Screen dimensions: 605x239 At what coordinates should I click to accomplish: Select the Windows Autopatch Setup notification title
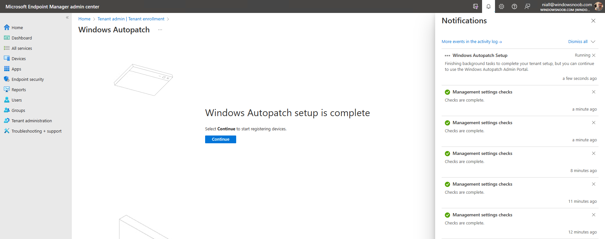(480, 55)
